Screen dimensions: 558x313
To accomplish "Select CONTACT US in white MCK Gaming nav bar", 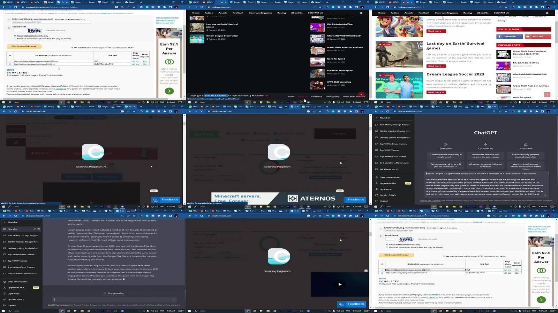I will pyautogui.click(x=501, y=13).
